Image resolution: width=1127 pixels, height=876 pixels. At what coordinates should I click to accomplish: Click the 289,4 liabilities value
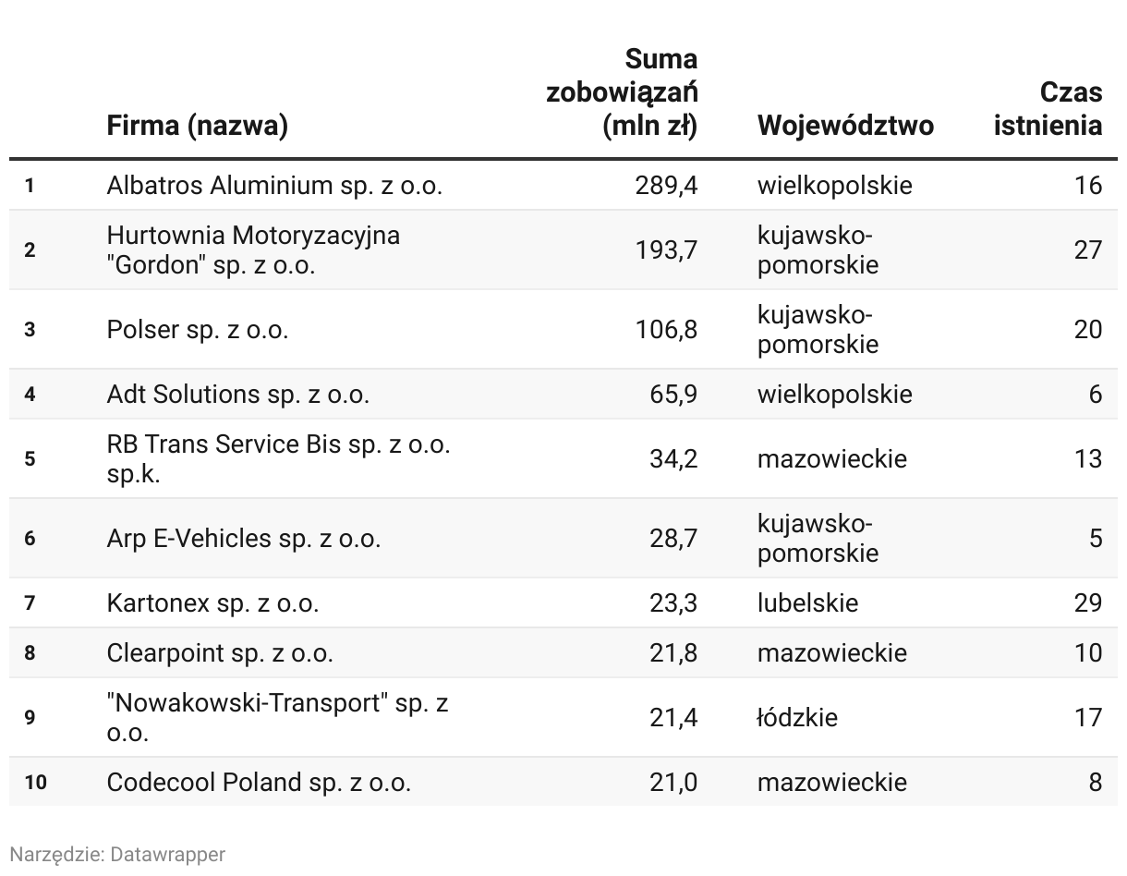(666, 186)
